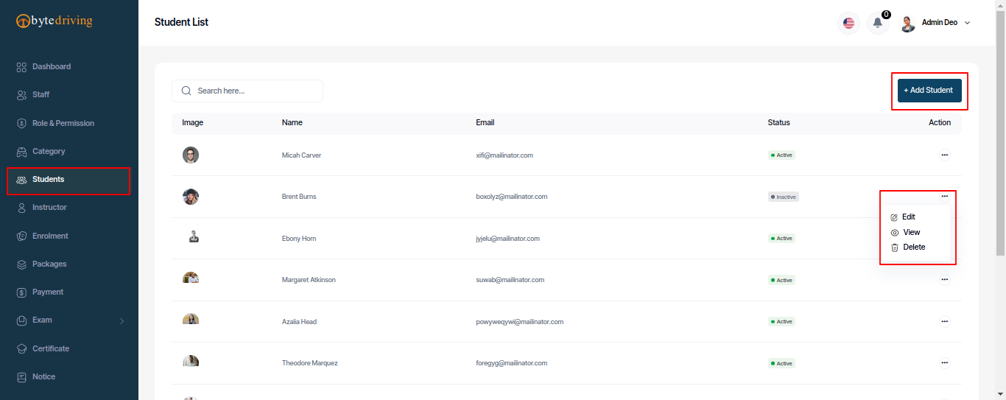Click the Students group icon

coord(21,180)
